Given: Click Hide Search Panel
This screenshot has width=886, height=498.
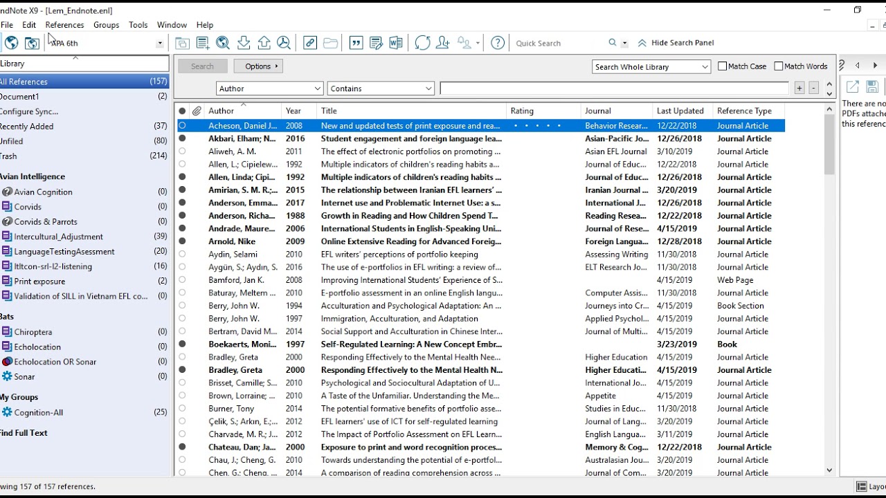Looking at the screenshot, I should click(676, 43).
